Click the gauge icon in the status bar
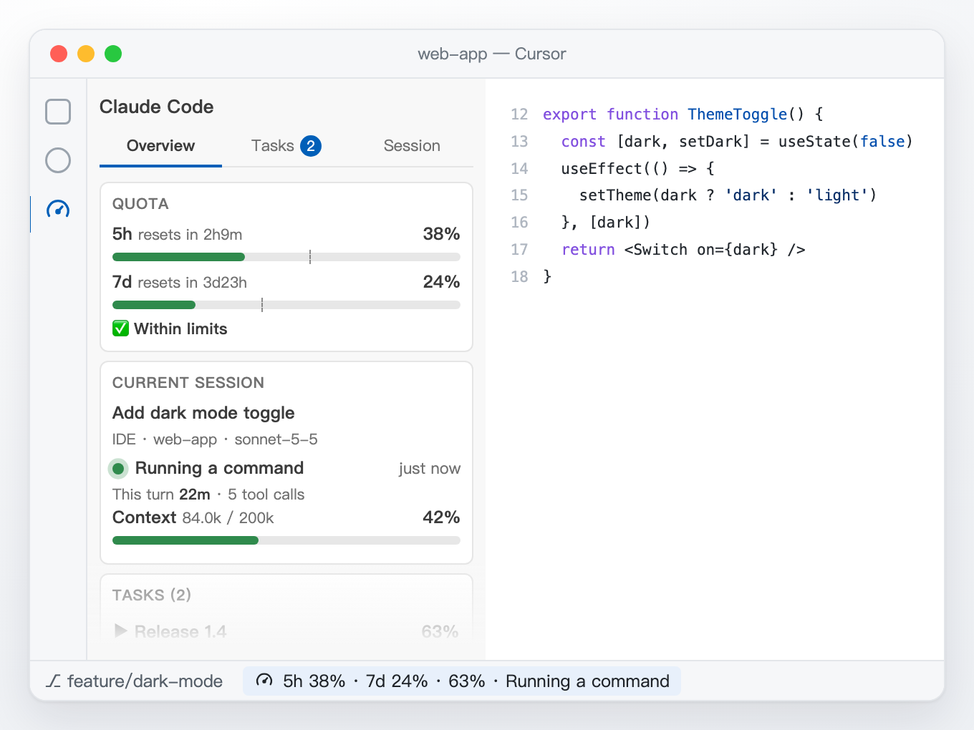This screenshot has width=974, height=730. (264, 681)
